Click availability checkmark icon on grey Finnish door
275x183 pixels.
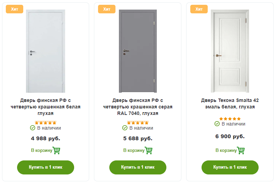pyautogui.click(x=125, y=128)
